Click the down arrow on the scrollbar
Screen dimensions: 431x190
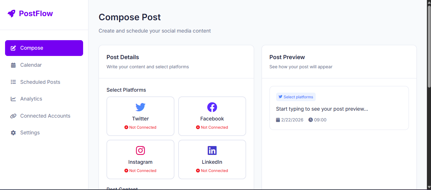click(x=429, y=187)
